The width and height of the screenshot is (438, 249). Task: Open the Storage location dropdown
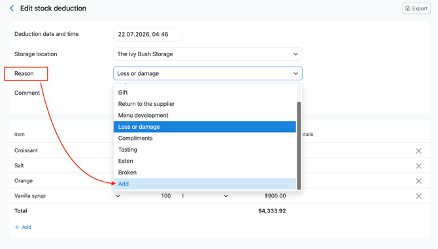click(x=207, y=54)
